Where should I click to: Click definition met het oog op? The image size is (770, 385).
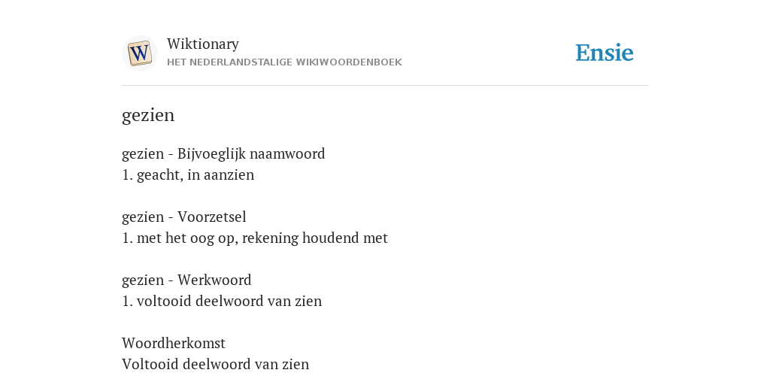point(186,238)
